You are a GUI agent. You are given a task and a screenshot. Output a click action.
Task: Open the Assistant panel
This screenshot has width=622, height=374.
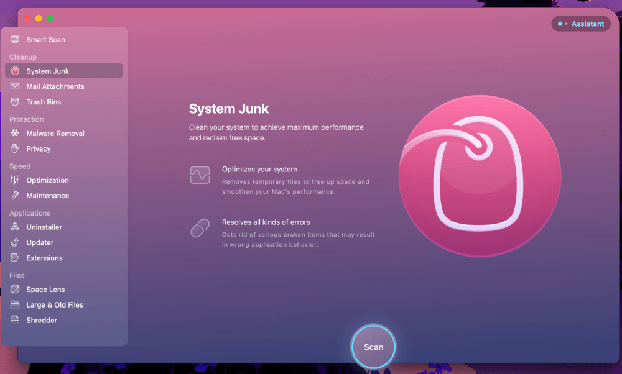point(581,24)
